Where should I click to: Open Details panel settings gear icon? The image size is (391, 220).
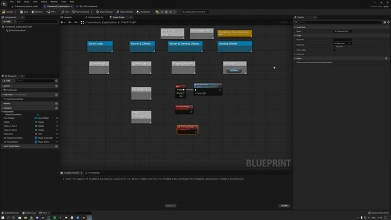pyautogui.click(x=389, y=22)
